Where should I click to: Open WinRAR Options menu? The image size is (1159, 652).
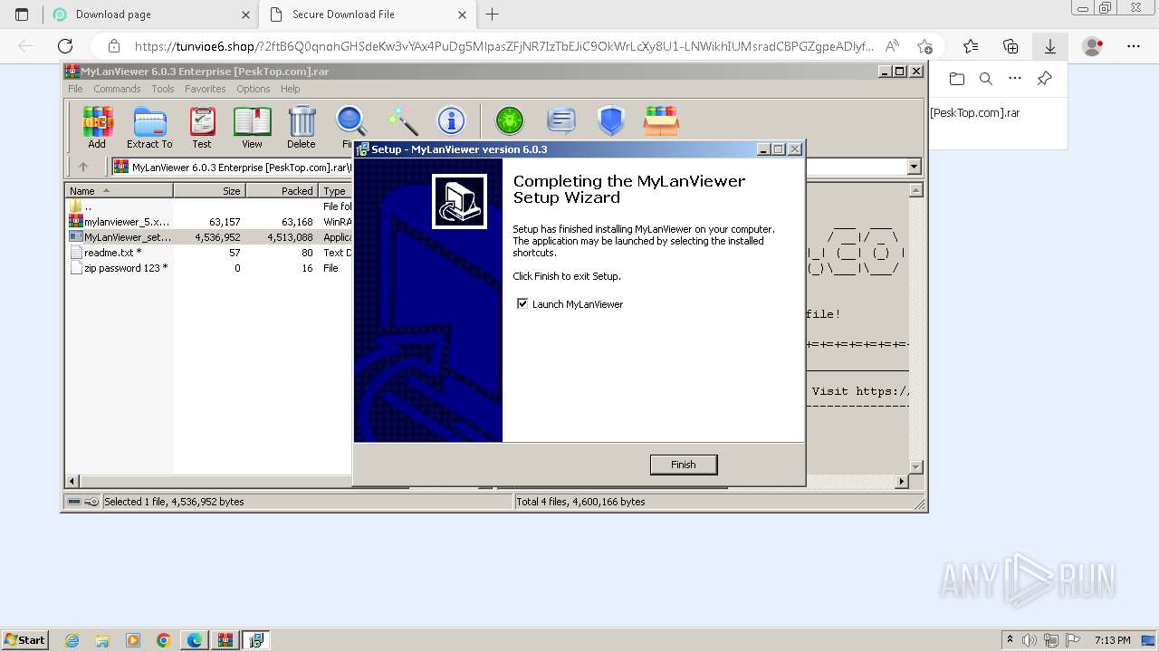pyautogui.click(x=254, y=89)
